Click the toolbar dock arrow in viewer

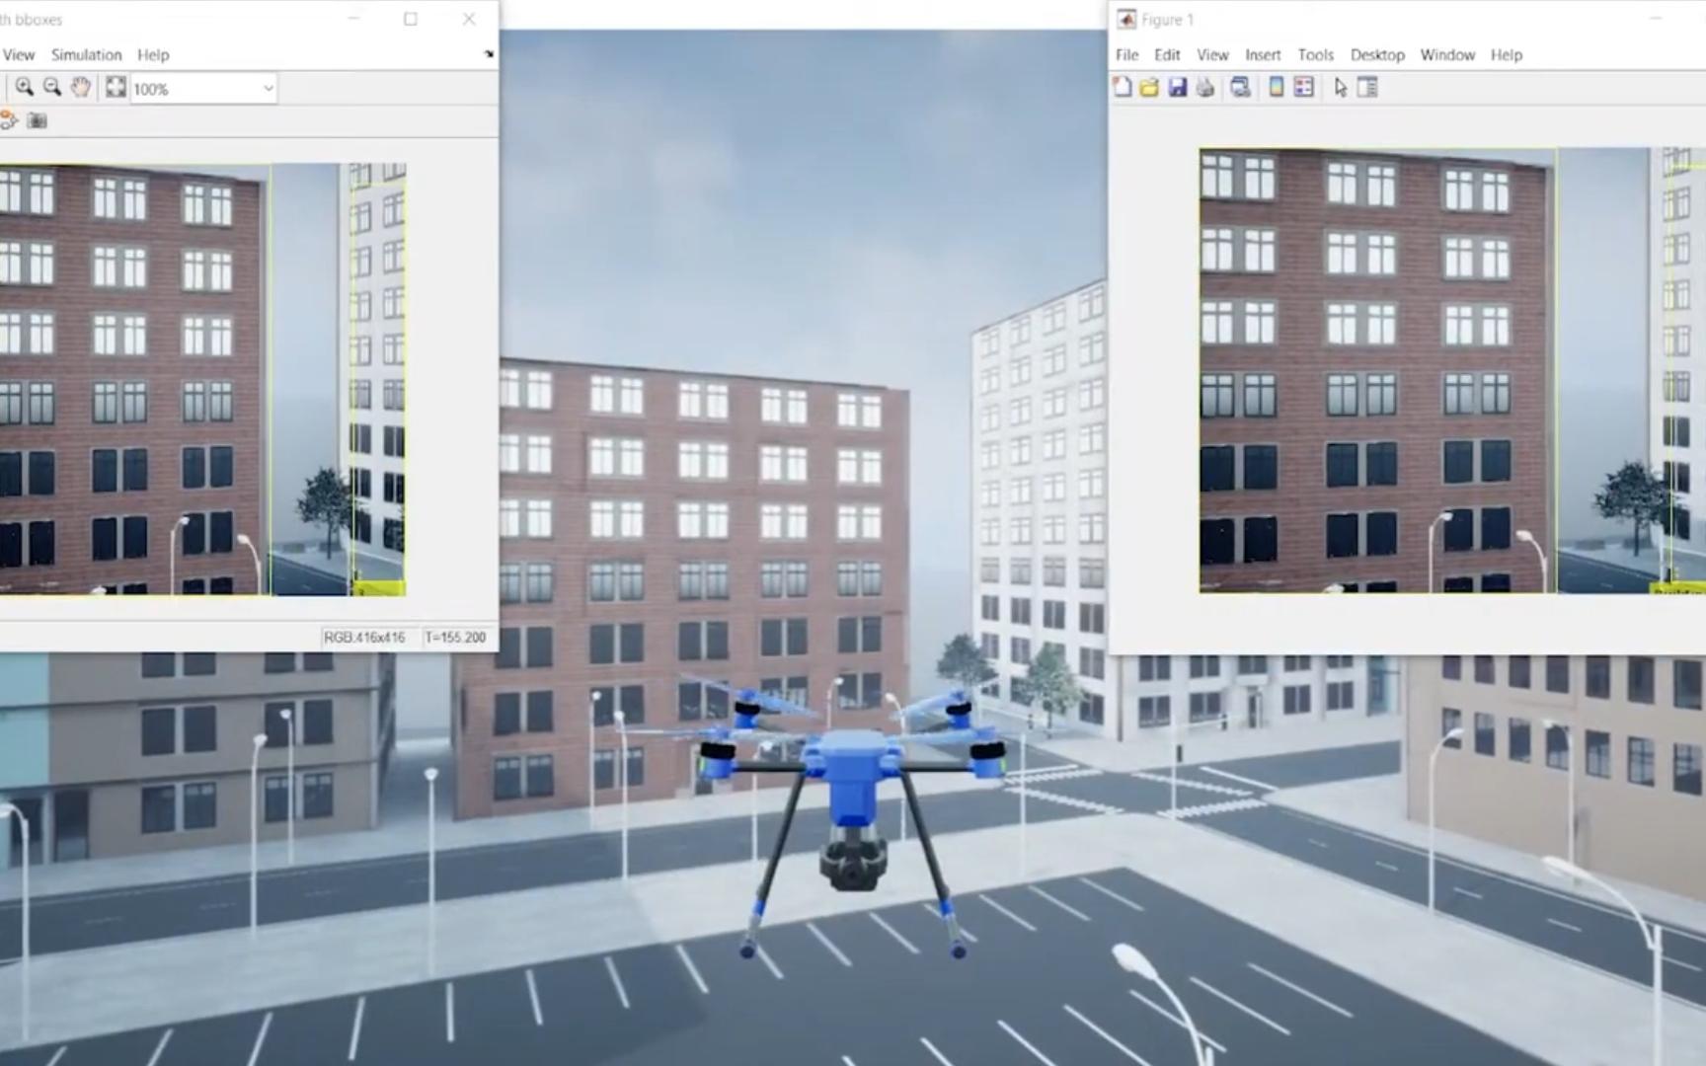tap(489, 54)
